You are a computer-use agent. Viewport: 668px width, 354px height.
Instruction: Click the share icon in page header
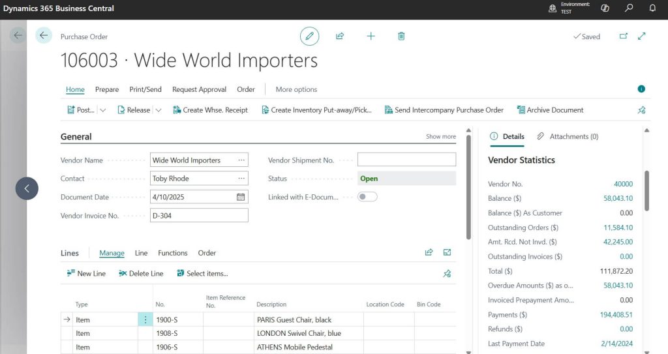340,37
